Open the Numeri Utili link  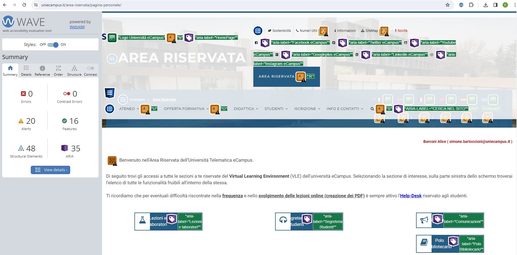[306, 31]
